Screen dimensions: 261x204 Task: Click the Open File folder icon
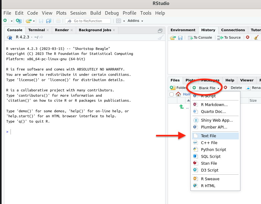coord(29,21)
